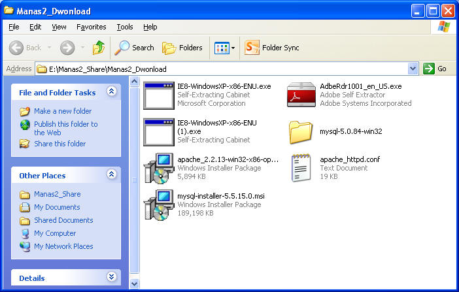The width and height of the screenshot is (459, 292).
Task: Collapse the File and Folder Tasks panel
Action: click(111, 91)
